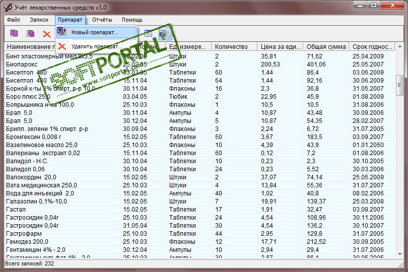Click the application icon in title bar

tap(8, 7)
